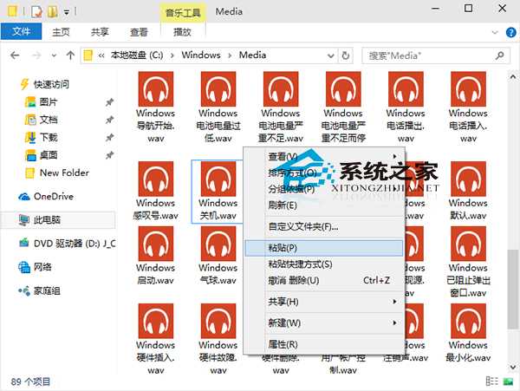This screenshot has height=391, width=520.
Task: Go back with the back arrow
Action: pyautogui.click(x=15, y=55)
